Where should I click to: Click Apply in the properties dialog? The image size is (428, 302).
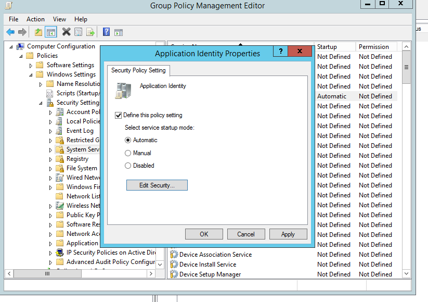[288, 234]
